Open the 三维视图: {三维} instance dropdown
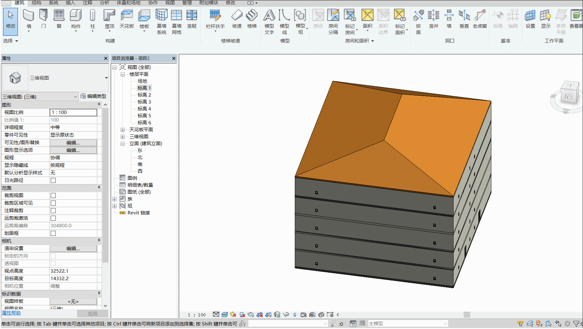This screenshot has width=583, height=329. pyautogui.click(x=40, y=97)
